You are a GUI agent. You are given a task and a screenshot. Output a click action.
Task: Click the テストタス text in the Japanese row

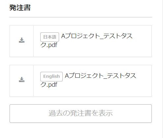118,36
